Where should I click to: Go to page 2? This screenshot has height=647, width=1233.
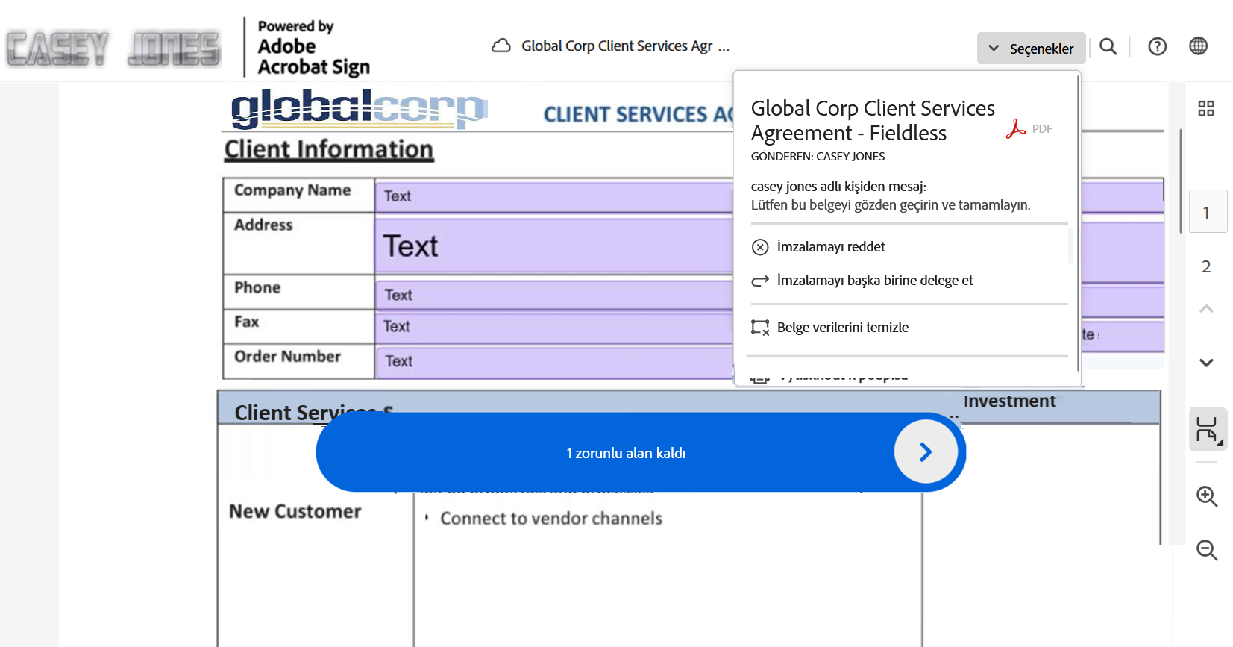pyautogui.click(x=1206, y=266)
